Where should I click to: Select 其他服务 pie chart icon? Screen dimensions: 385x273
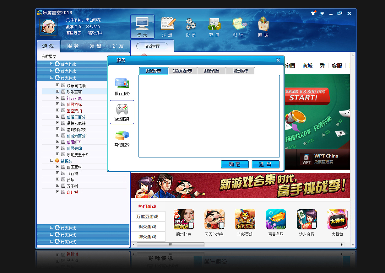[122, 138]
